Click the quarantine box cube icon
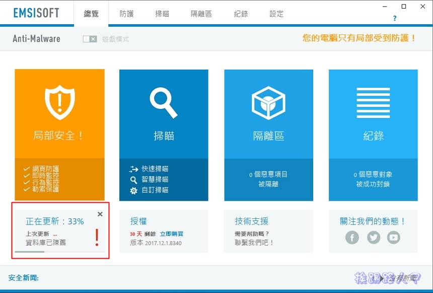433x293 pixels. (x=268, y=103)
